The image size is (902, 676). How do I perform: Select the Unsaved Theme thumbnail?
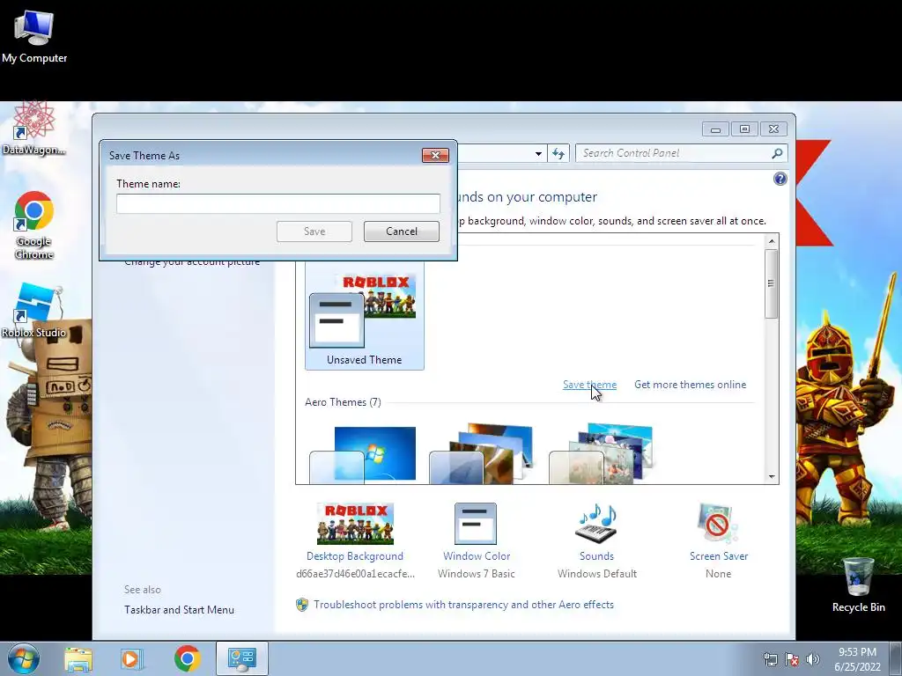(364, 316)
